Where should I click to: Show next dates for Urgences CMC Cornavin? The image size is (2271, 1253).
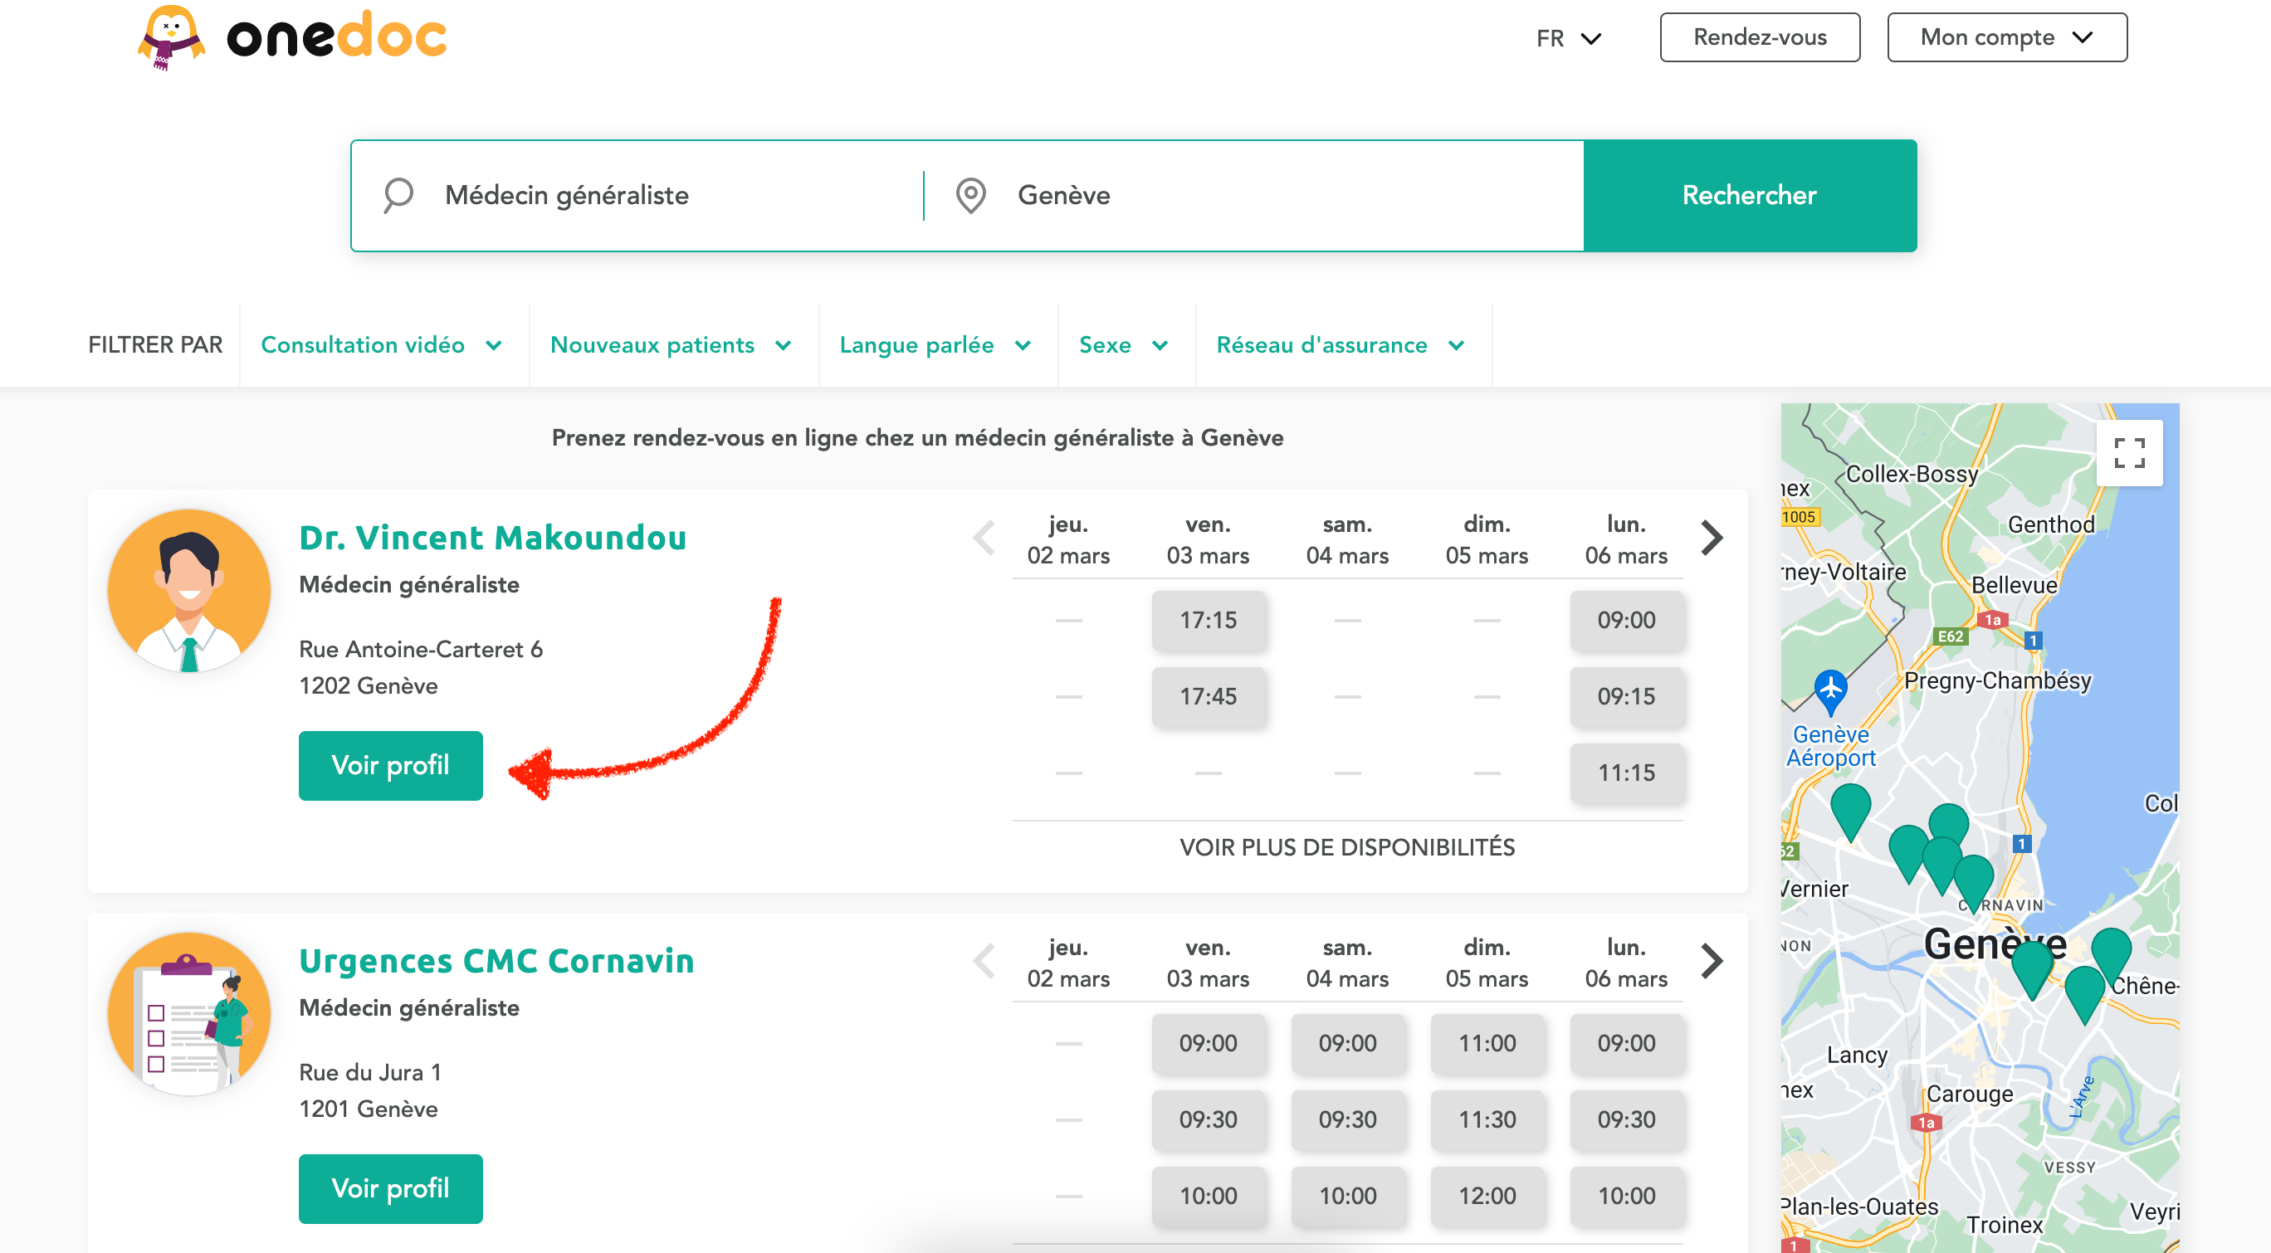(1712, 960)
